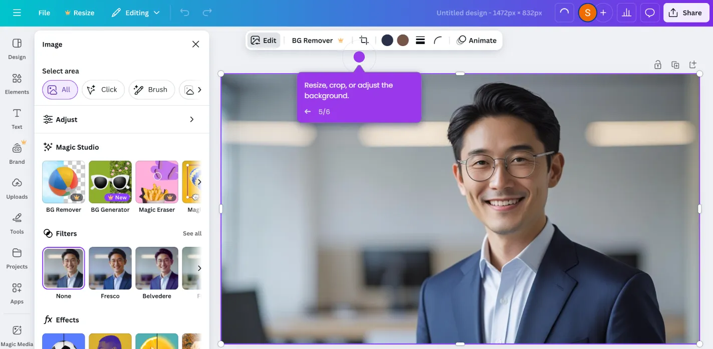Click See all filters
The height and width of the screenshot is (349, 713).
click(x=192, y=233)
